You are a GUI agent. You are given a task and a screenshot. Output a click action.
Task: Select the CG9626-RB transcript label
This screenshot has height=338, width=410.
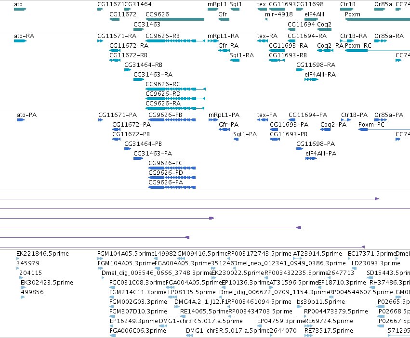pos(162,36)
